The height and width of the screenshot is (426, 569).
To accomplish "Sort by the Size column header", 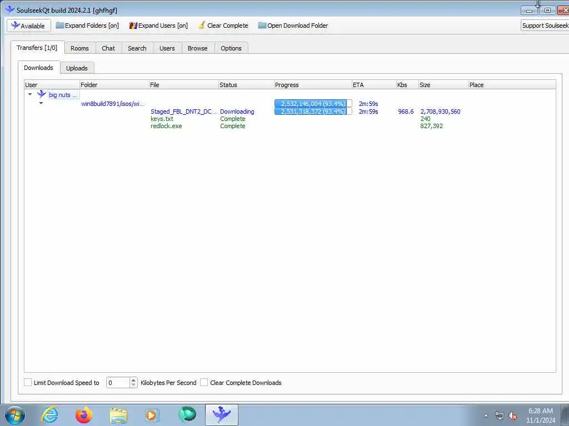I will click(443, 85).
